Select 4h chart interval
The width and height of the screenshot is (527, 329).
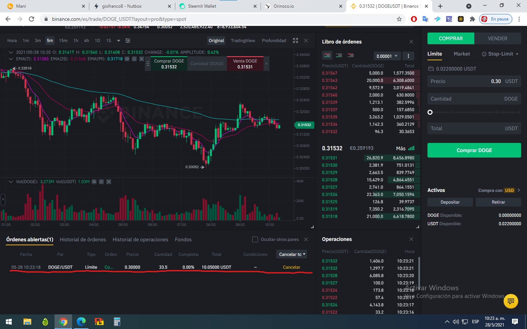click(86, 41)
